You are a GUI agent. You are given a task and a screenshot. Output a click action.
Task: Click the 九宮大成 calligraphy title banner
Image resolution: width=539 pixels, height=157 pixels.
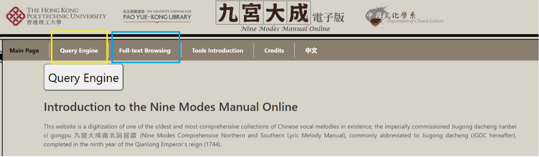click(x=263, y=13)
